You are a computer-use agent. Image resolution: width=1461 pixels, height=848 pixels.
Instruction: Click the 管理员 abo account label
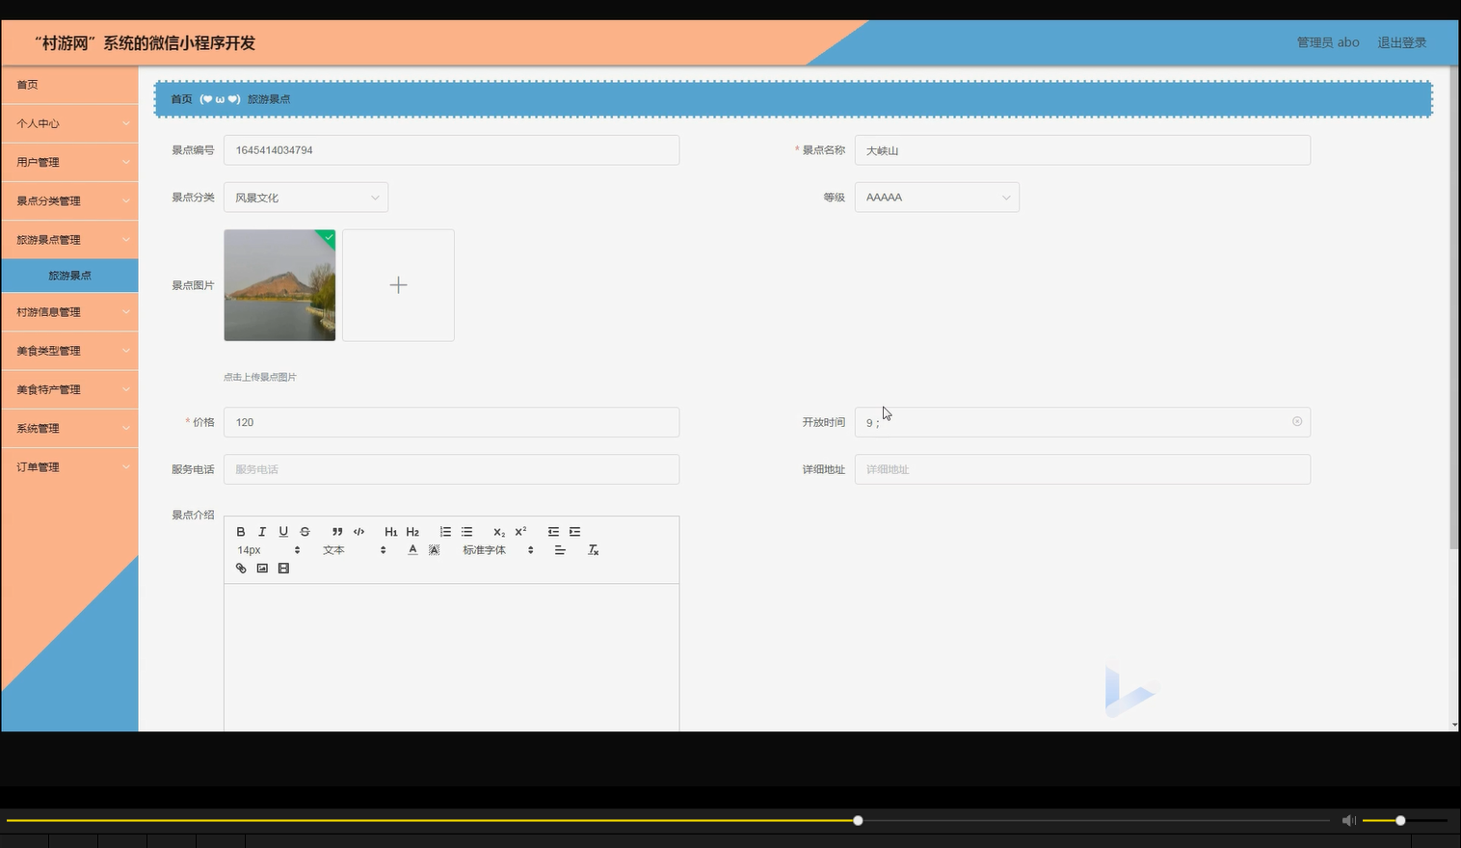(x=1328, y=42)
